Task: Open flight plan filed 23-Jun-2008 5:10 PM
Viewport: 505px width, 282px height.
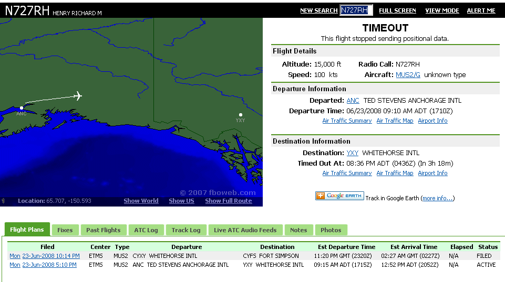Action: (x=49, y=265)
